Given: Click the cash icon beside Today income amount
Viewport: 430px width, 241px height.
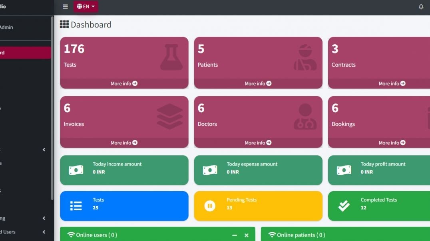Looking at the screenshot, I should pyautogui.click(x=76, y=170).
